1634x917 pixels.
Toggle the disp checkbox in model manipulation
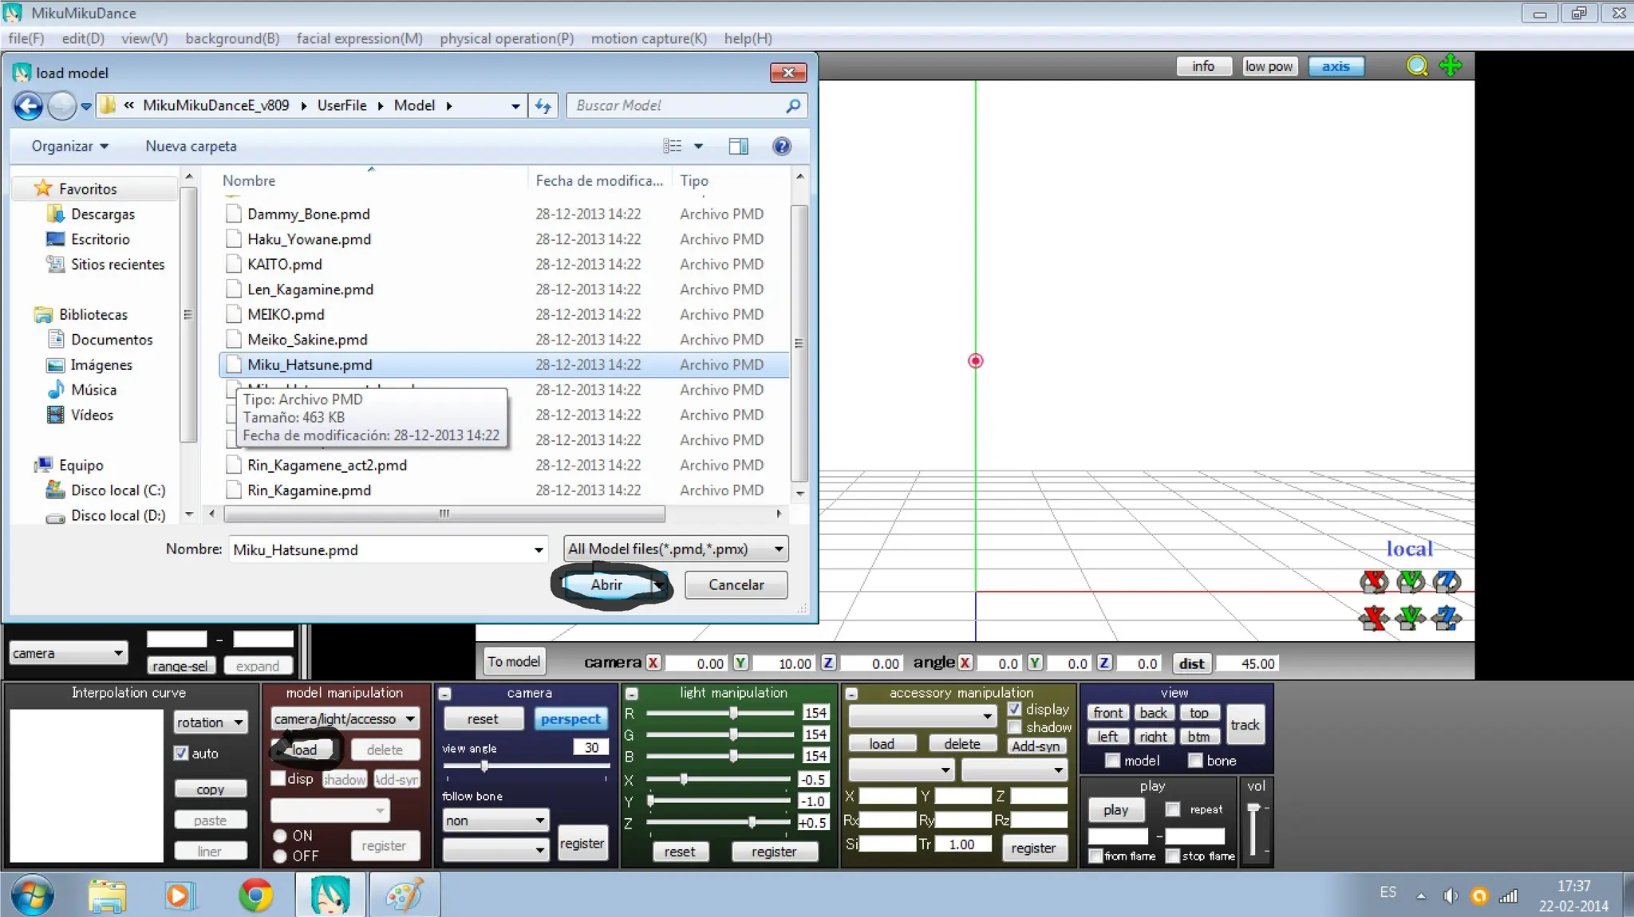278,778
